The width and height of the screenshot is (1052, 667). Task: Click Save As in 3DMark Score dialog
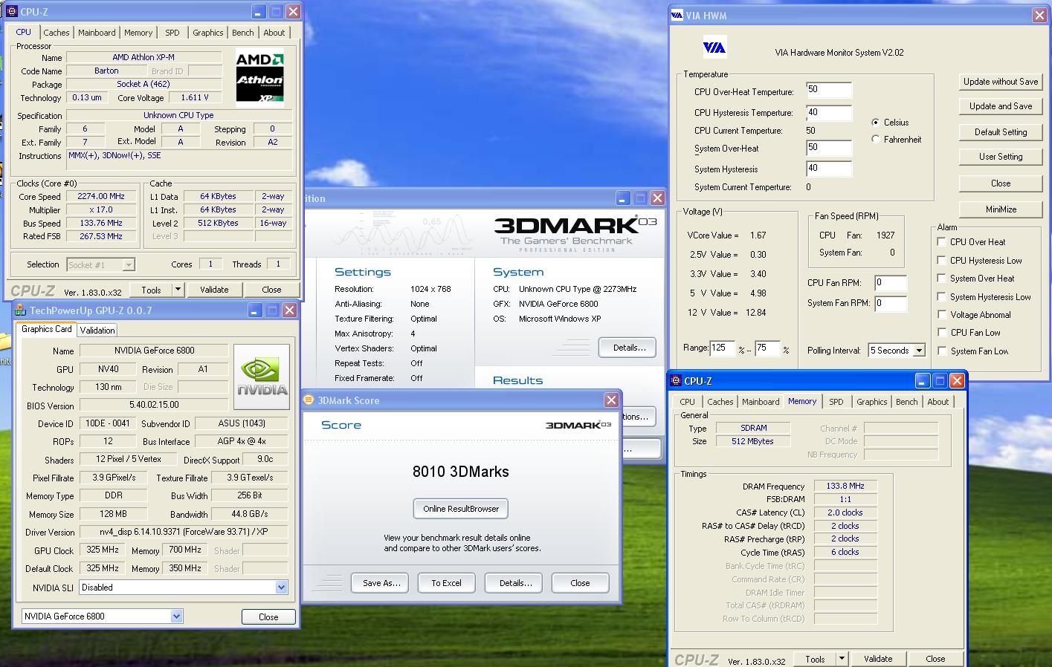point(381,583)
